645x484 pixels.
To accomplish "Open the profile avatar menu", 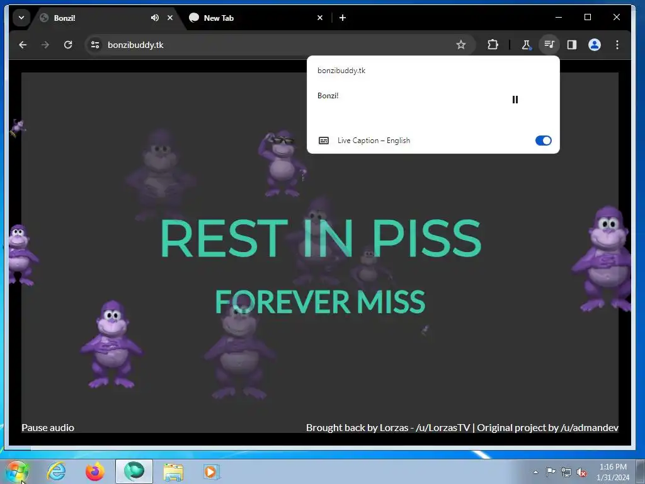I will (x=595, y=45).
